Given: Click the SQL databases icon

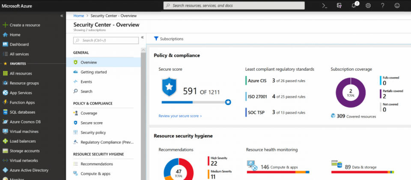Looking at the screenshot, I should 5,112.
